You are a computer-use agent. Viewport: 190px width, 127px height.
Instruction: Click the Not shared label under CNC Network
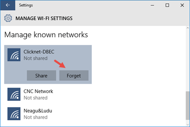(35, 98)
